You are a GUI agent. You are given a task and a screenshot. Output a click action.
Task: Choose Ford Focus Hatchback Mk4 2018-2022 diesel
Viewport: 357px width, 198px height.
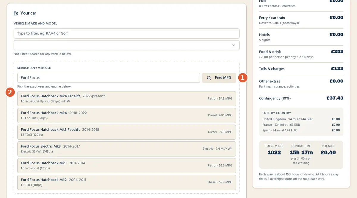[x=126, y=115]
